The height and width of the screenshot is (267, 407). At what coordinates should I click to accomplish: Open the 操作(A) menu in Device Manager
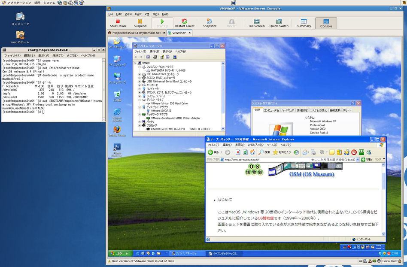154,52
